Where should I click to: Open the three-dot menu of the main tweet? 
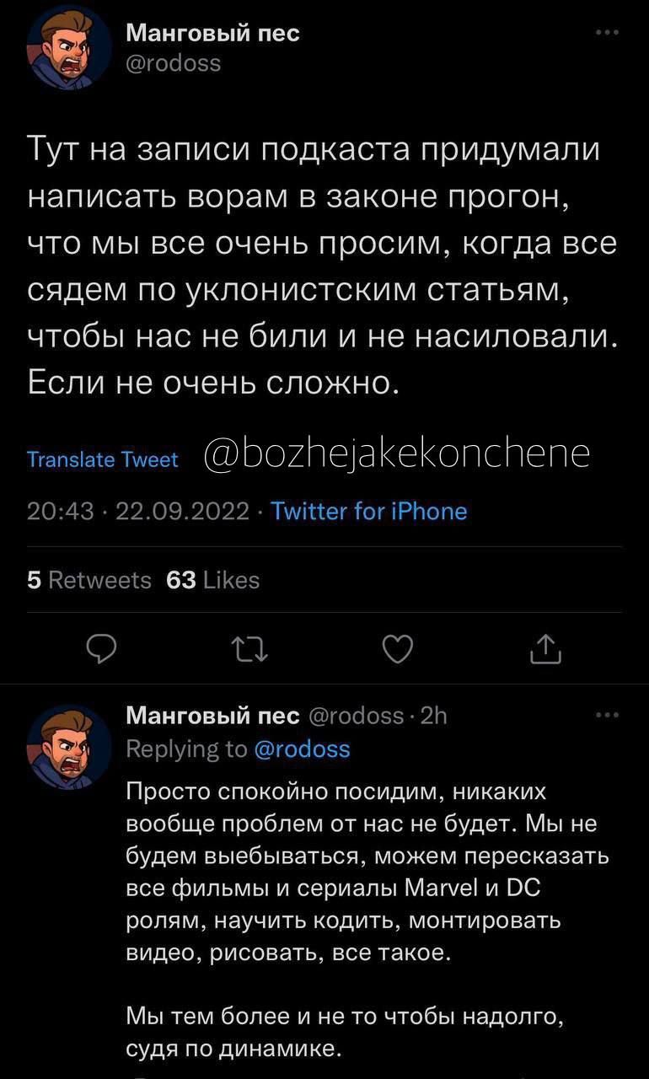click(607, 33)
